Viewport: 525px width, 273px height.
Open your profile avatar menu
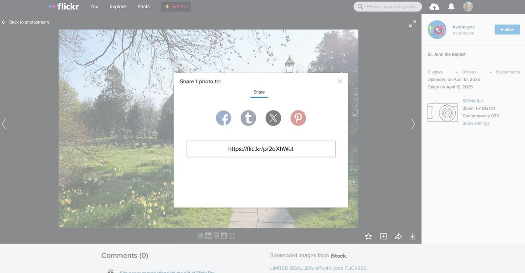coord(468,7)
